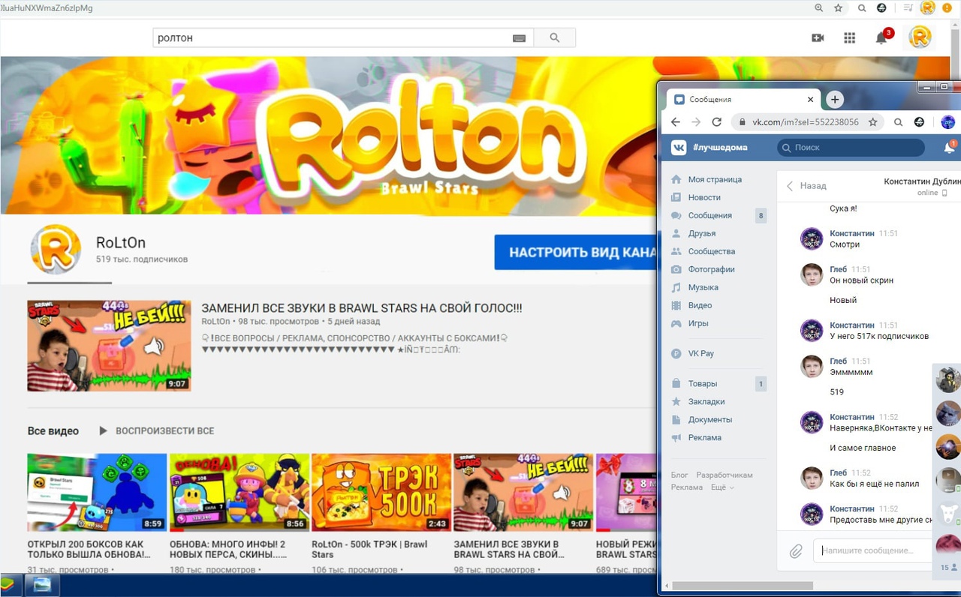Open "Сообщения" in VK sidebar

pos(709,215)
